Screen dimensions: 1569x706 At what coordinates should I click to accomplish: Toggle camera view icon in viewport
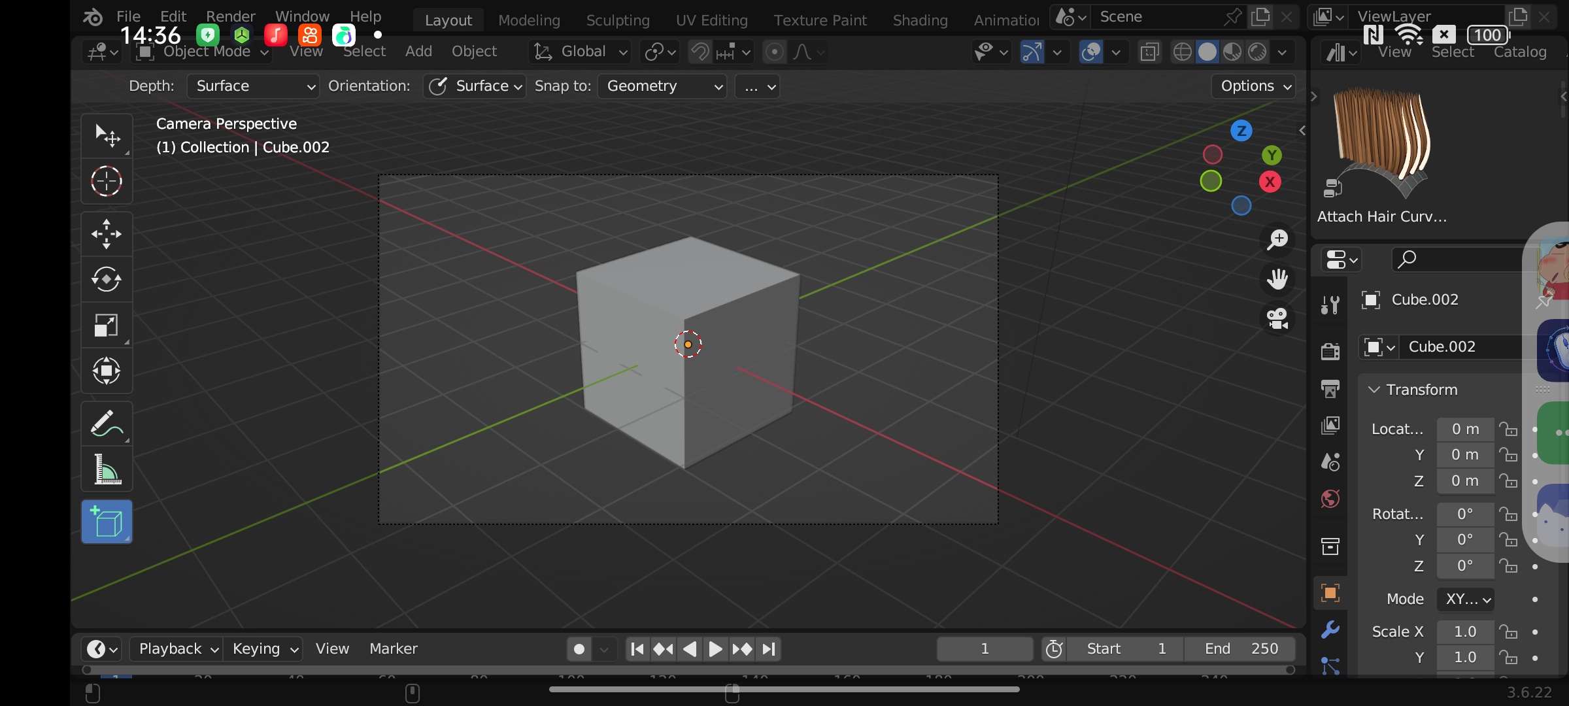[x=1277, y=319]
